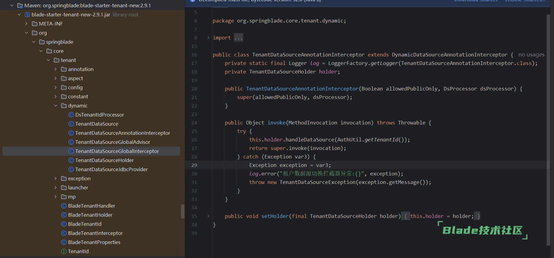Image resolution: width=554 pixels, height=258 pixels.
Task: Open BladeTenantInterceptor class
Action: tap(95, 233)
